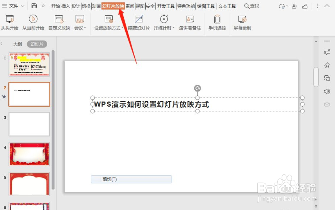Switch to the 动画 tab
The image size is (335, 210).
(96, 6)
